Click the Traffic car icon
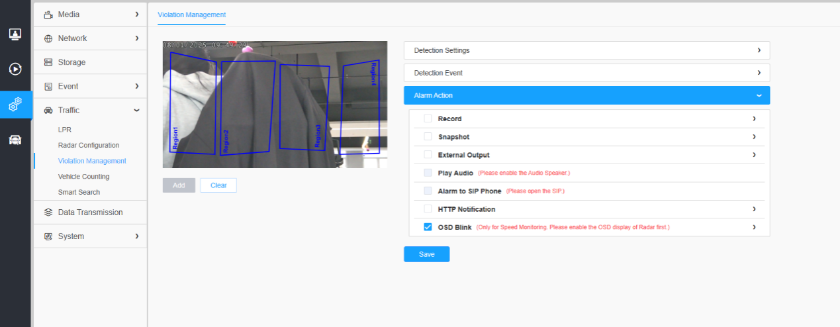 point(48,110)
